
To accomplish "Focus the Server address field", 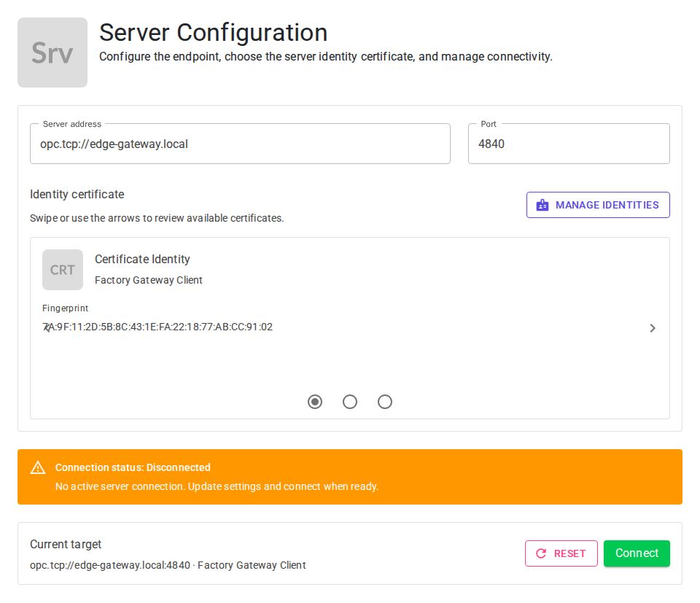I will point(240,144).
